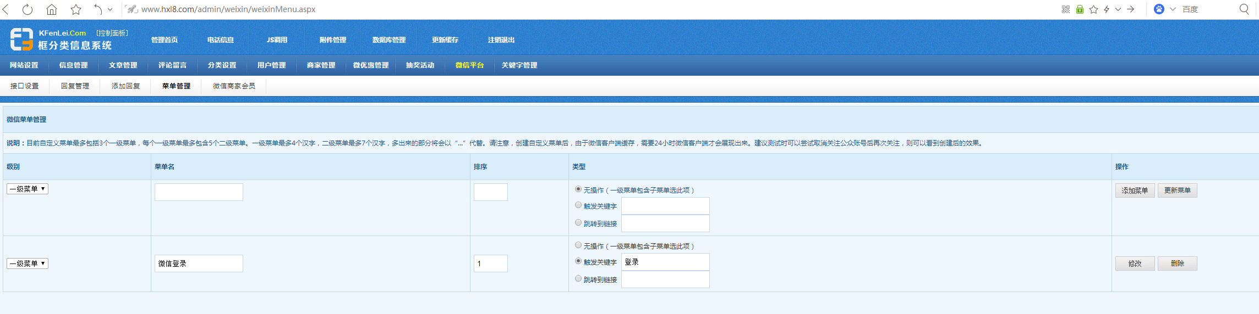Open the QR code grid icon

point(1066,9)
